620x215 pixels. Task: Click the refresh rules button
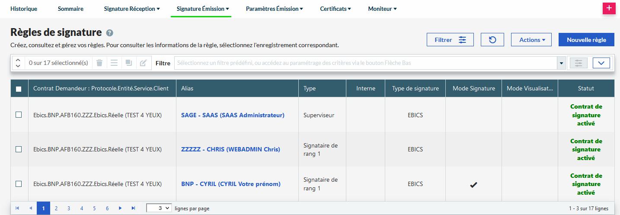coord(492,40)
